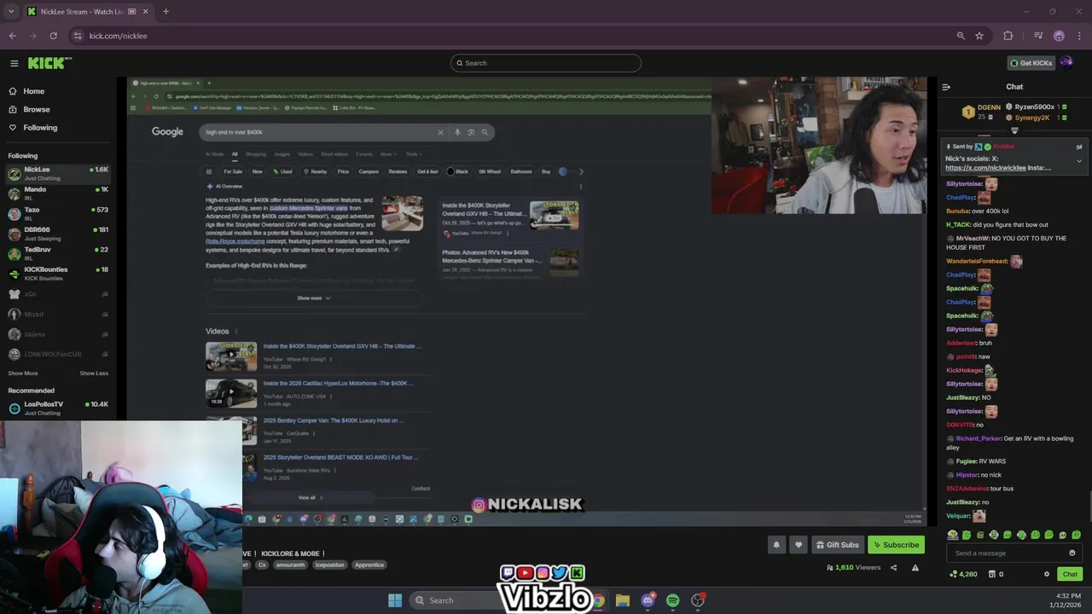Open NickLee channel in Following list
The height and width of the screenshot is (614, 1092).
tap(58, 173)
